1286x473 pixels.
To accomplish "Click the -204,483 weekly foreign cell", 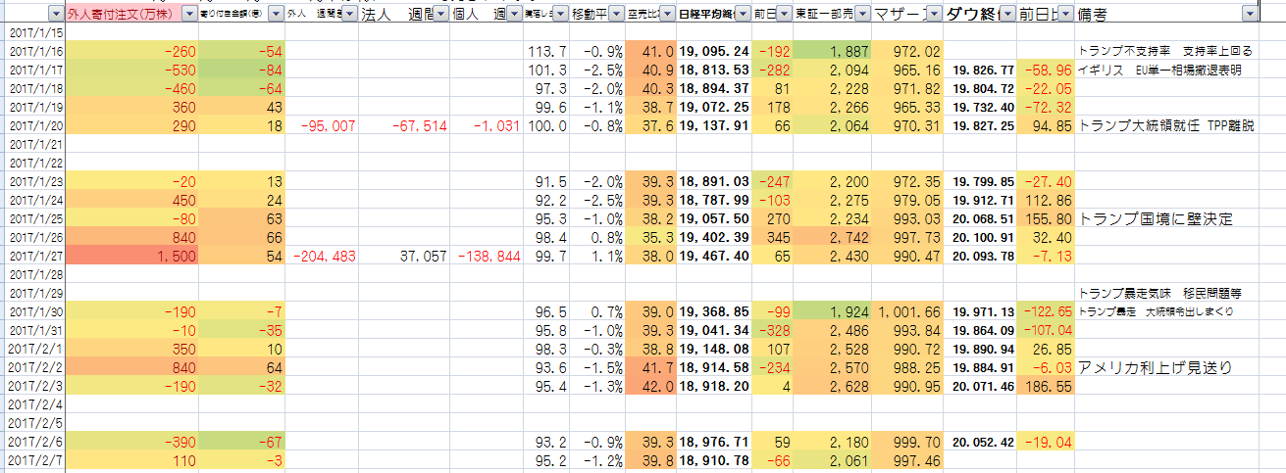I will [x=323, y=256].
